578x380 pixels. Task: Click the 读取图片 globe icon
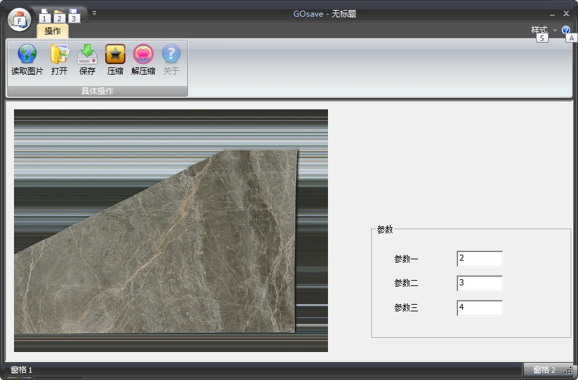point(27,55)
